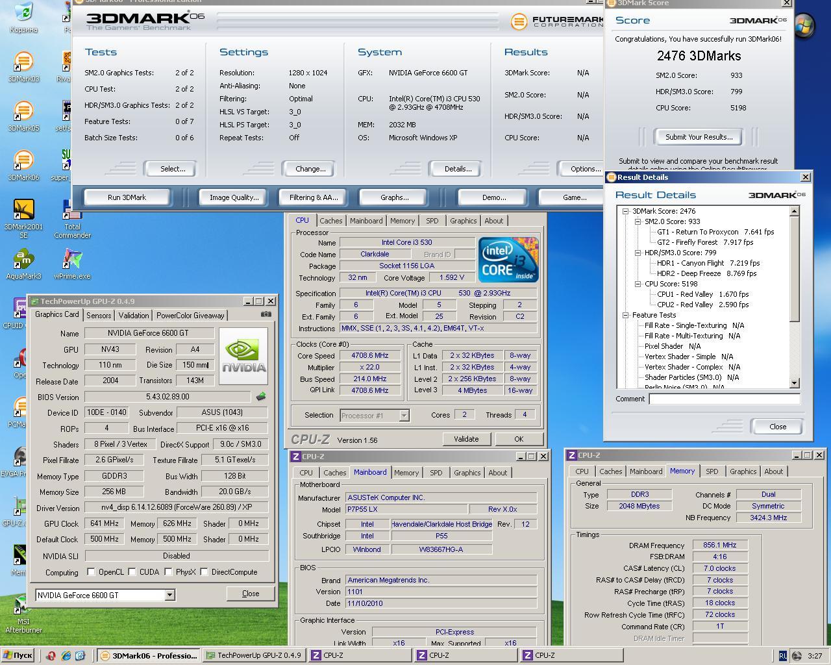Open 3DMark06 desktop shortcut
The width and height of the screenshot is (831, 665).
click(x=23, y=165)
